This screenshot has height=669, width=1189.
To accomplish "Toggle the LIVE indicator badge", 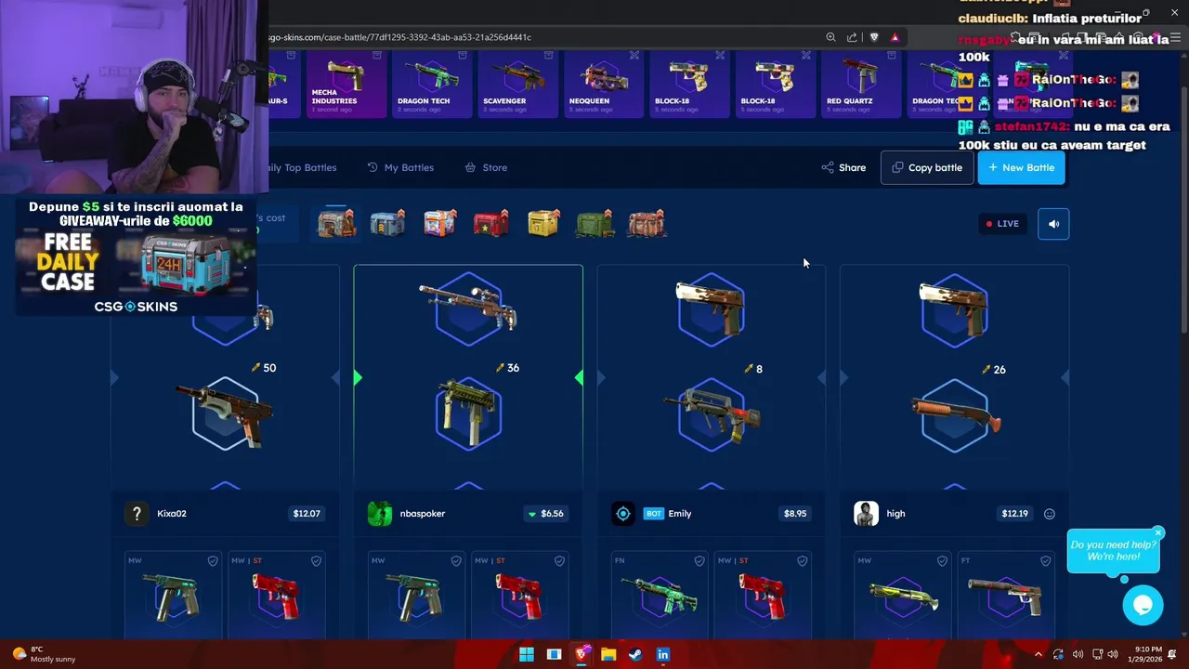I will point(1002,224).
